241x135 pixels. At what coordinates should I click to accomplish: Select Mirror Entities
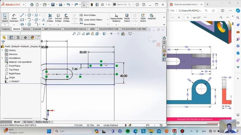click(88, 15)
